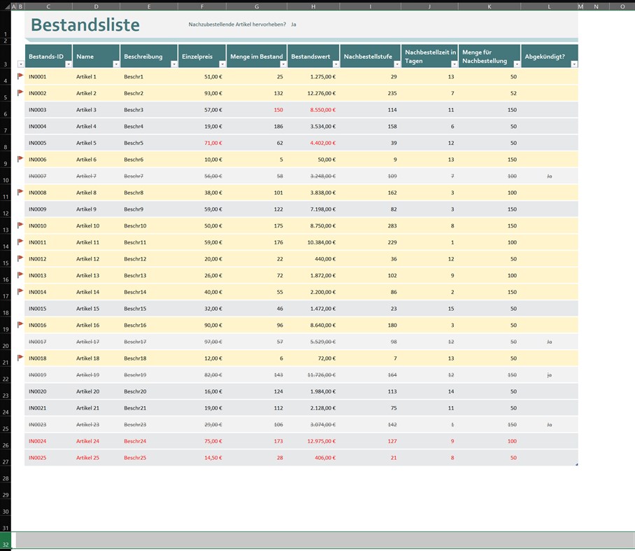
Task: Open the Beschreibung filter dropdown
Action: (x=174, y=64)
